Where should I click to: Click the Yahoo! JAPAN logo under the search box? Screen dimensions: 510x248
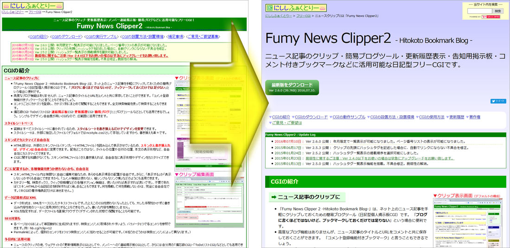coord(490,16)
